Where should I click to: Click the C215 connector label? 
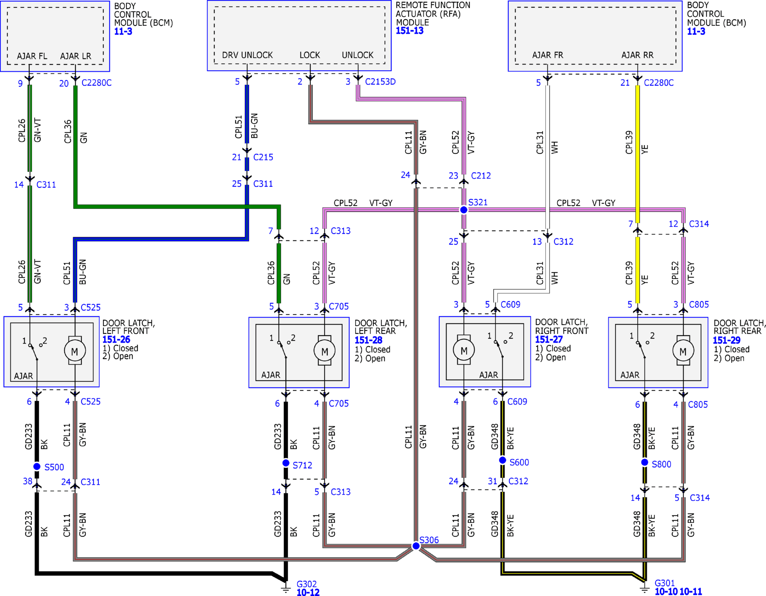[x=263, y=157]
